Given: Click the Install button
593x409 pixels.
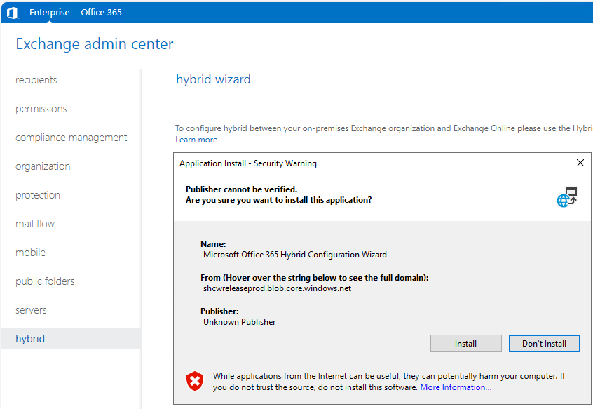Looking at the screenshot, I should click(466, 343).
